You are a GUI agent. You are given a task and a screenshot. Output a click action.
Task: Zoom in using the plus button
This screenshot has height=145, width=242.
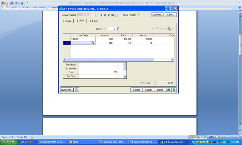pyautogui.click(x=239, y=137)
